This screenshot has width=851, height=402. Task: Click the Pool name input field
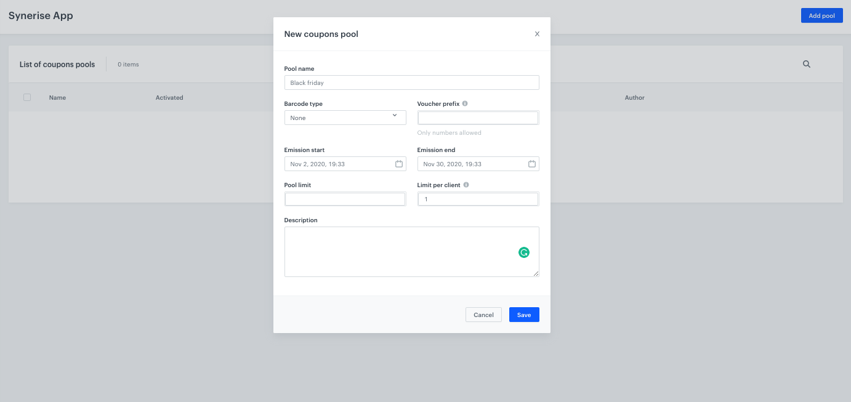pyautogui.click(x=411, y=82)
